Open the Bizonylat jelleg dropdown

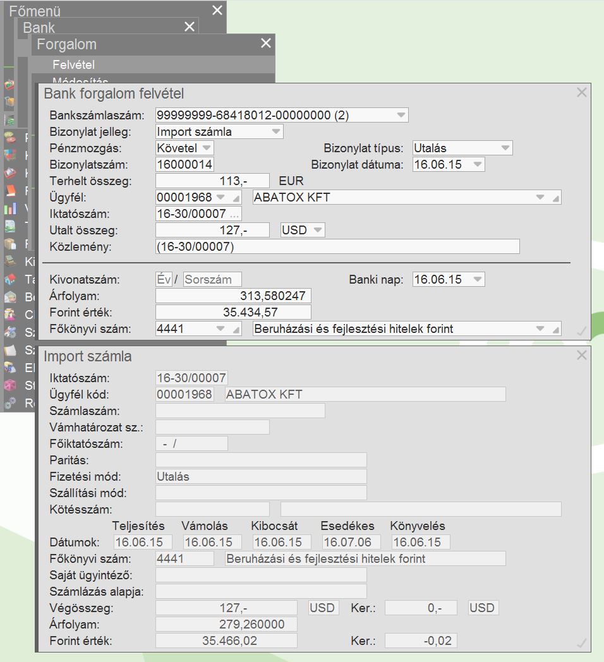coord(275,132)
